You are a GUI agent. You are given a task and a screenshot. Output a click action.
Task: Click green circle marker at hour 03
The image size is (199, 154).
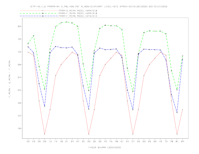(x=33, y=36)
